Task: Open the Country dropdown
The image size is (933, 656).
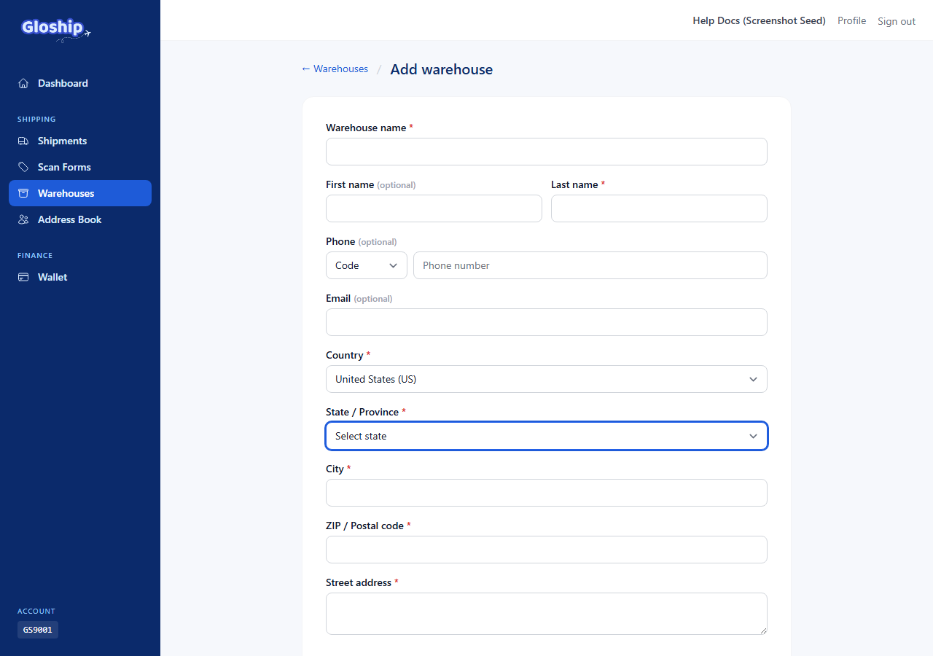Action: pyautogui.click(x=547, y=379)
